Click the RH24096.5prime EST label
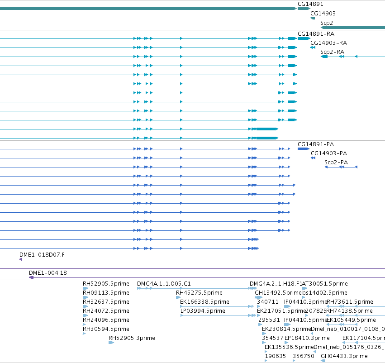Viewport: 385px width, 363px height. point(106,320)
